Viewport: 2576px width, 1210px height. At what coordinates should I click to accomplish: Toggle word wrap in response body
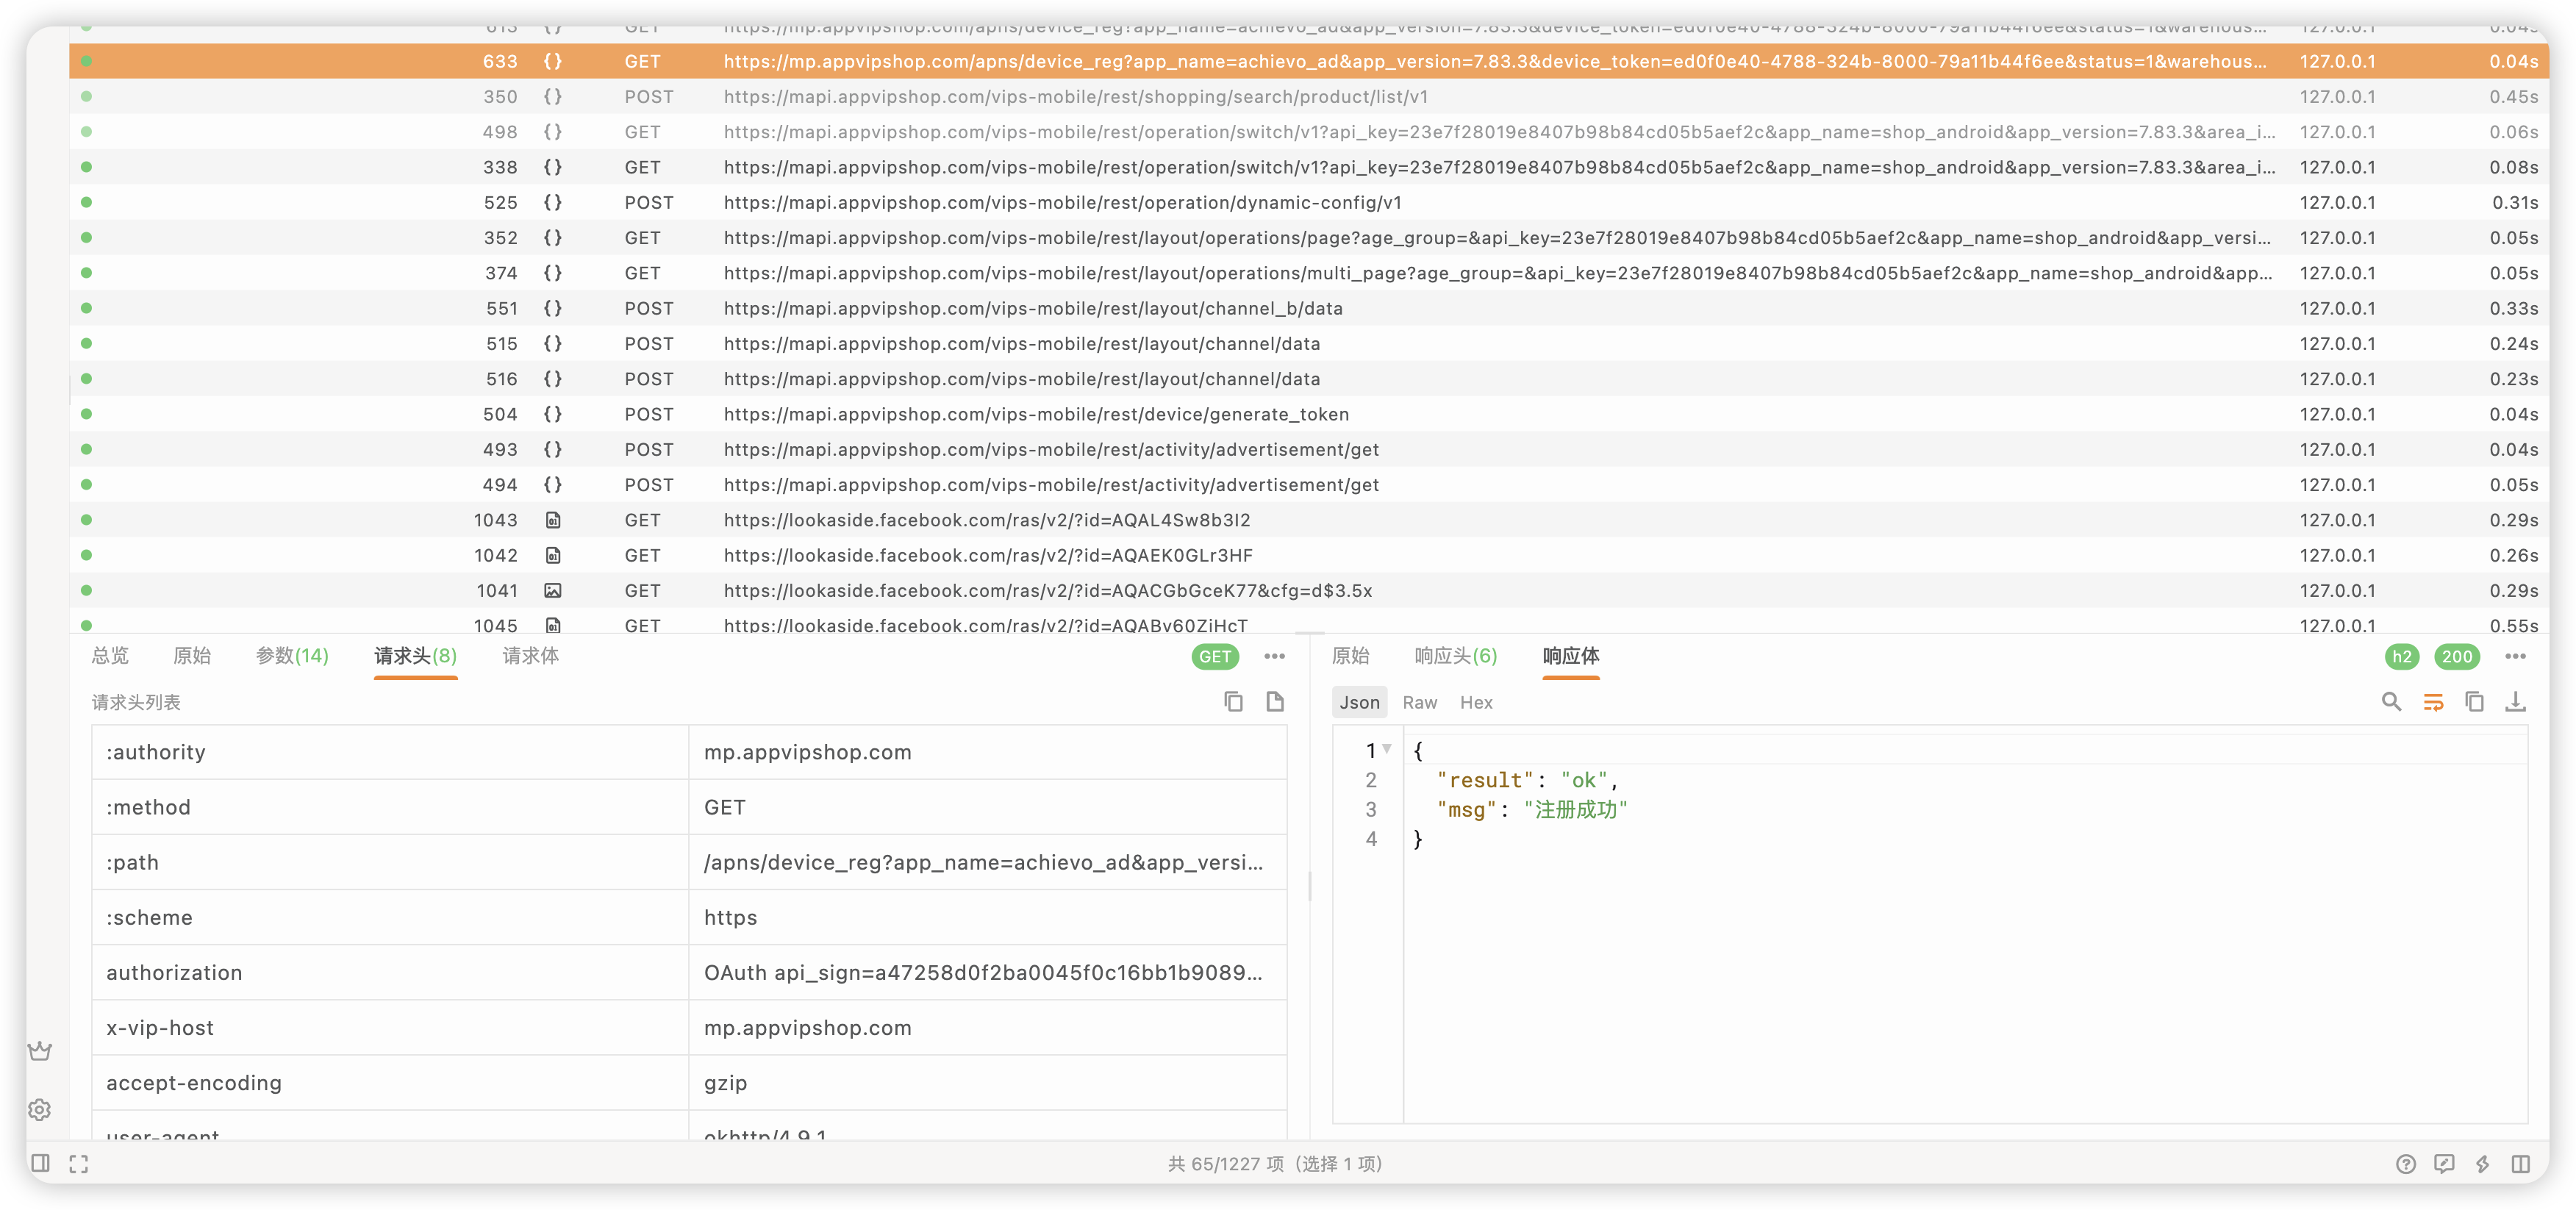pyautogui.click(x=2433, y=702)
